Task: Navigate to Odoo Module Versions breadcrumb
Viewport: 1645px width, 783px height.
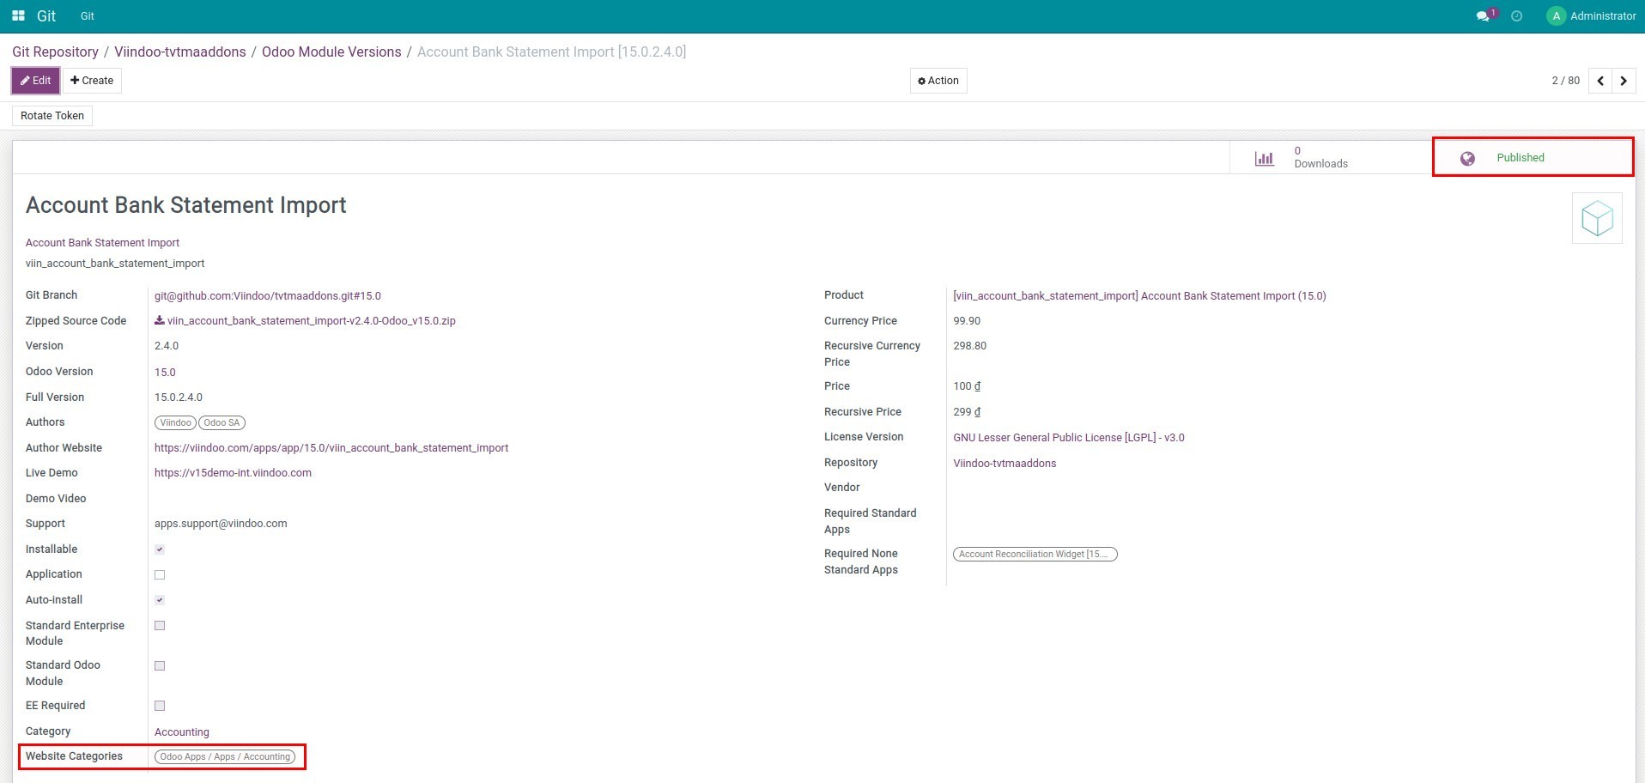Action: click(331, 52)
